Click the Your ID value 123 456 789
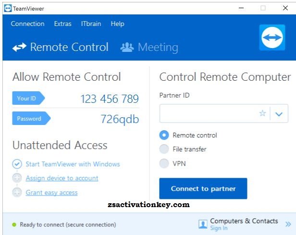Image resolution: width=296 pixels, height=235 pixels. pyautogui.click(x=110, y=99)
